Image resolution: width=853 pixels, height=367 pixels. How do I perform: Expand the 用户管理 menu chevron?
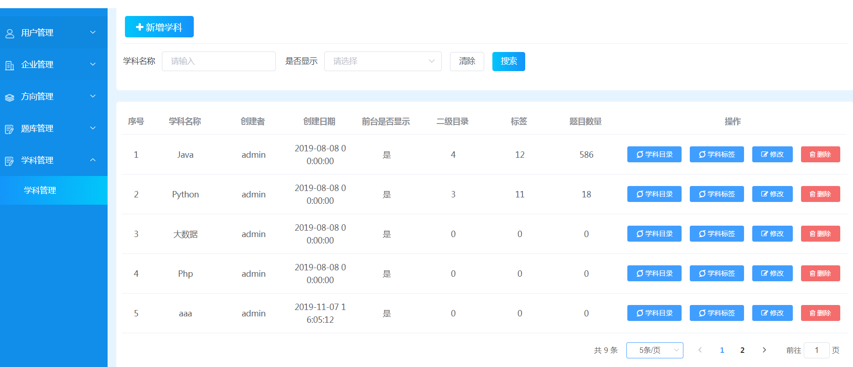[x=93, y=32]
